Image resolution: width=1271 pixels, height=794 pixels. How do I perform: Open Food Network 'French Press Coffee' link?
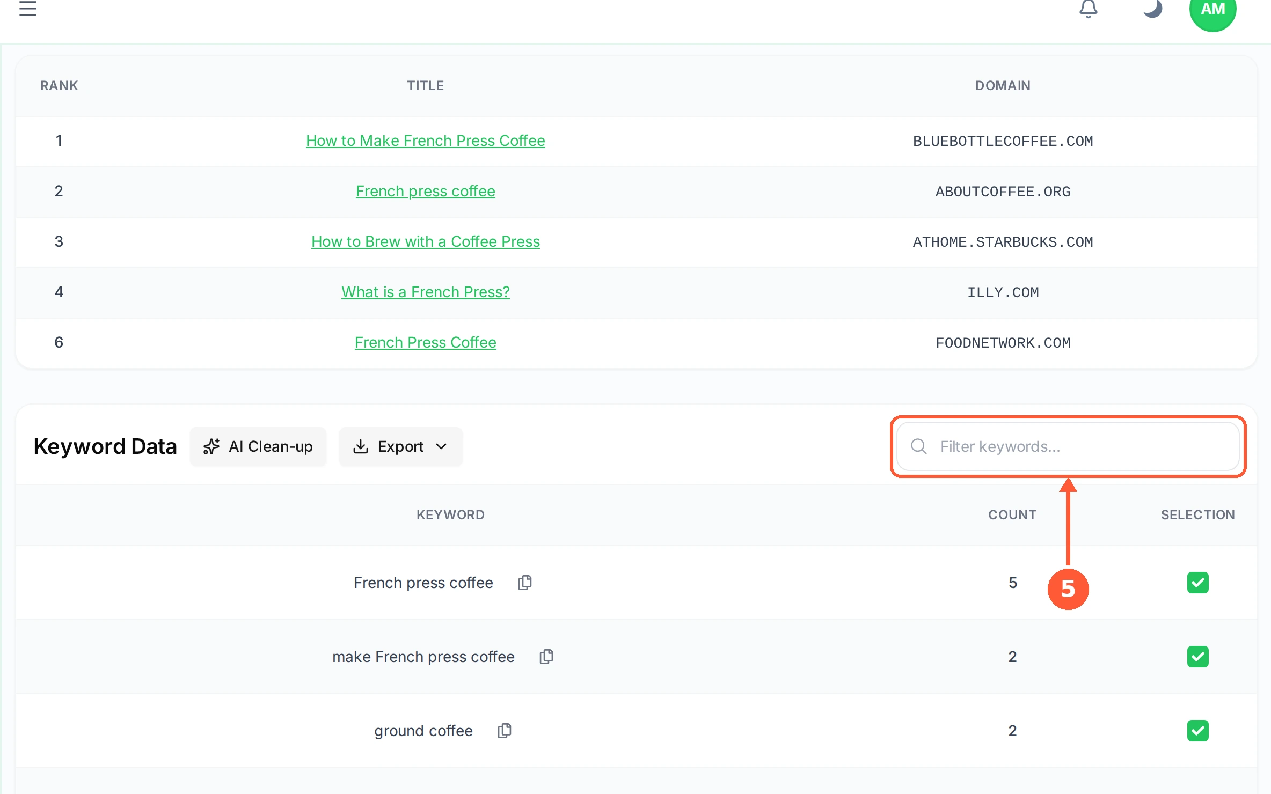pyautogui.click(x=426, y=342)
